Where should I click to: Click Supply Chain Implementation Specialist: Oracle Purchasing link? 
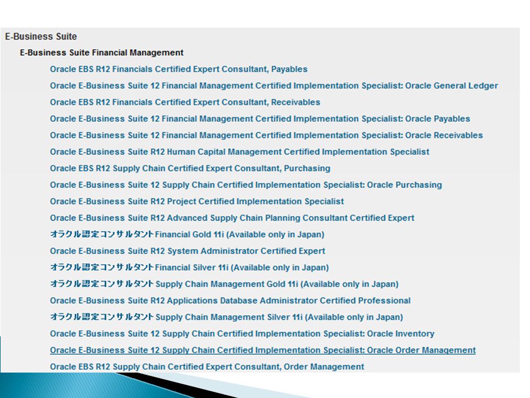pos(246,185)
